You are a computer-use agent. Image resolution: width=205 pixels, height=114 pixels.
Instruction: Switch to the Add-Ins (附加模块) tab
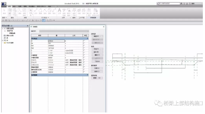click(x=32, y=7)
